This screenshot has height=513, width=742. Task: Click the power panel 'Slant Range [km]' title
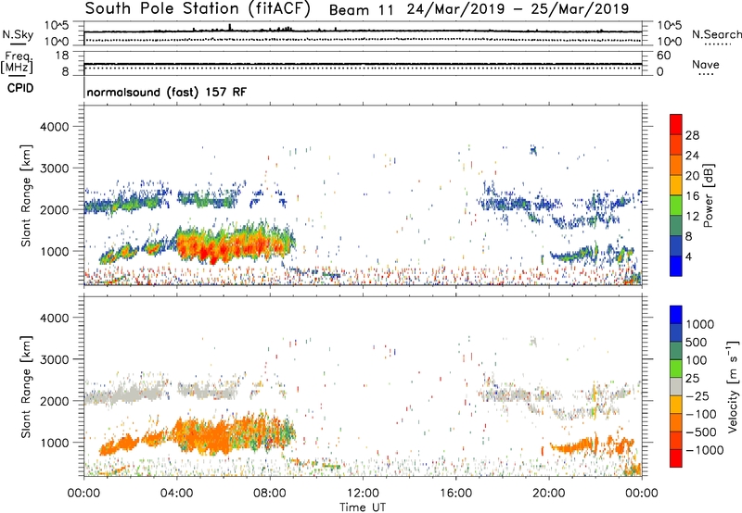pos(26,195)
